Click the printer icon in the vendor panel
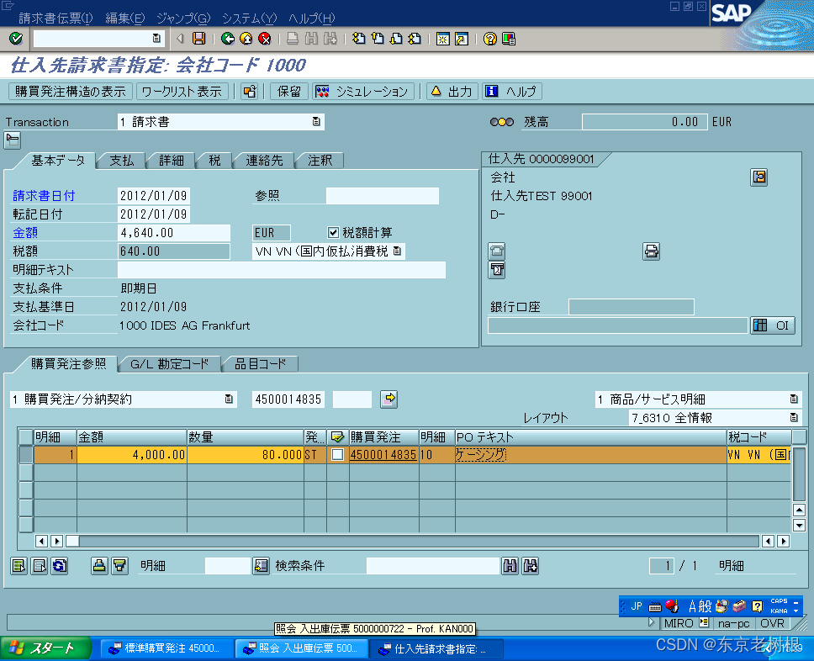Viewport: 814px width, 661px height. point(651,251)
